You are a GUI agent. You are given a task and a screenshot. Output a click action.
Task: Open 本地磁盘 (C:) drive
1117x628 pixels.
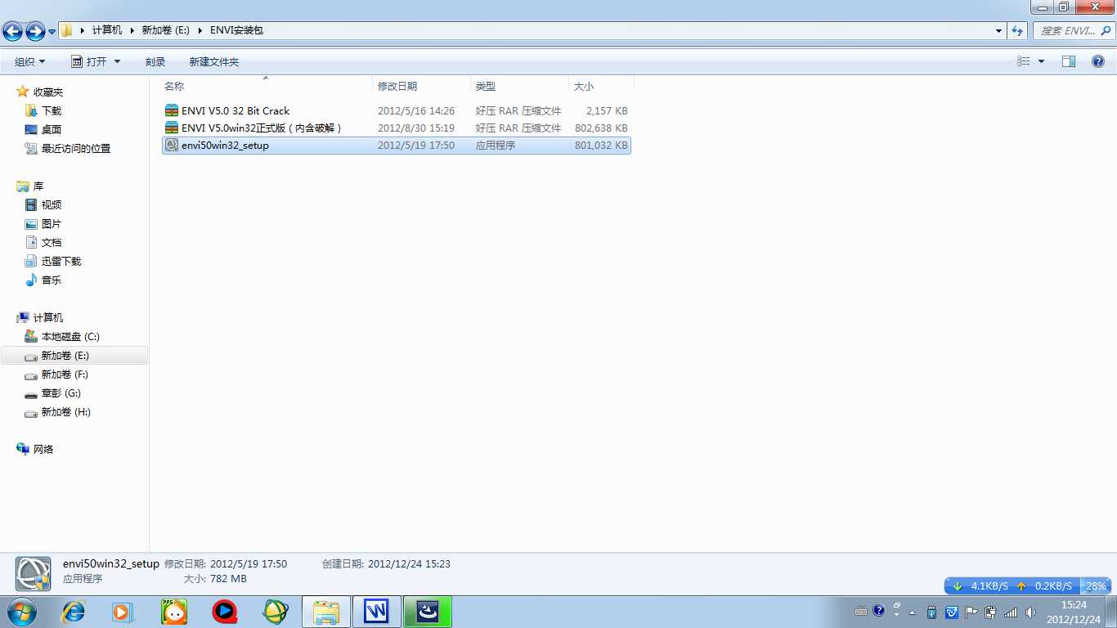[70, 337]
